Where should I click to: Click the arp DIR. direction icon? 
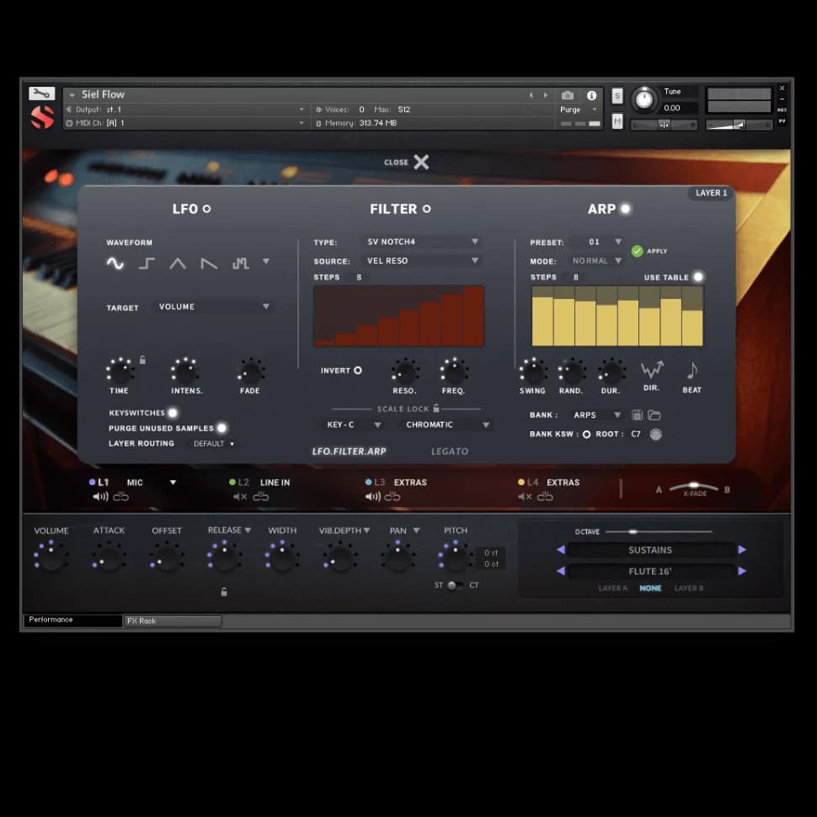(651, 371)
